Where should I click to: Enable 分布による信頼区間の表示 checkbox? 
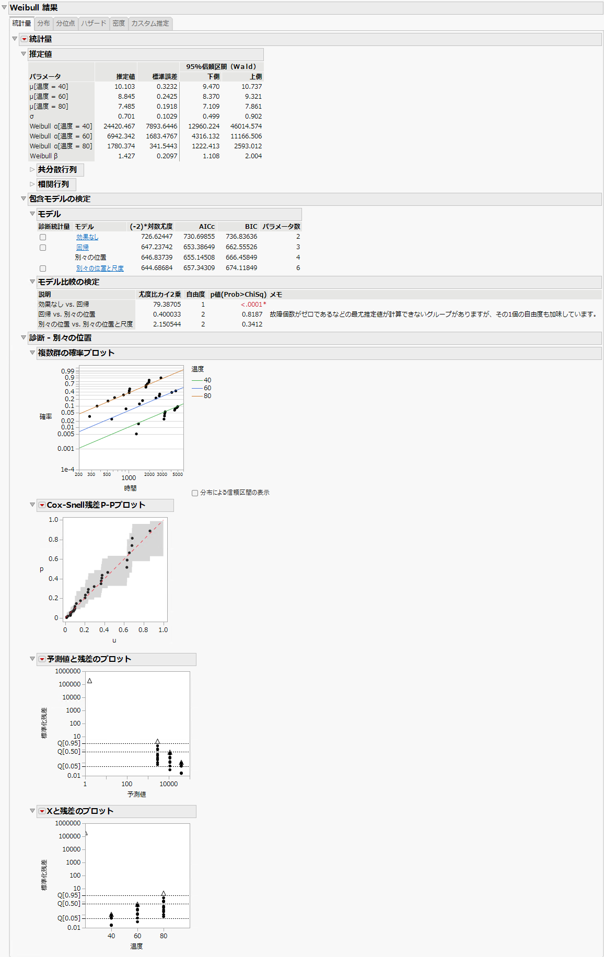coord(195,493)
